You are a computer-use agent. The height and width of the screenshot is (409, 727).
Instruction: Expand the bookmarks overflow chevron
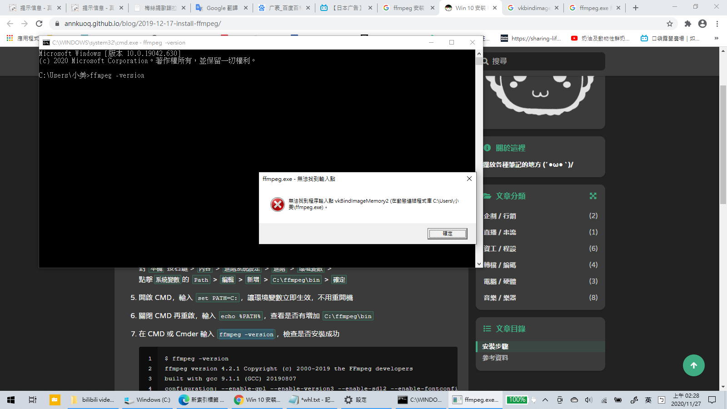point(716,38)
